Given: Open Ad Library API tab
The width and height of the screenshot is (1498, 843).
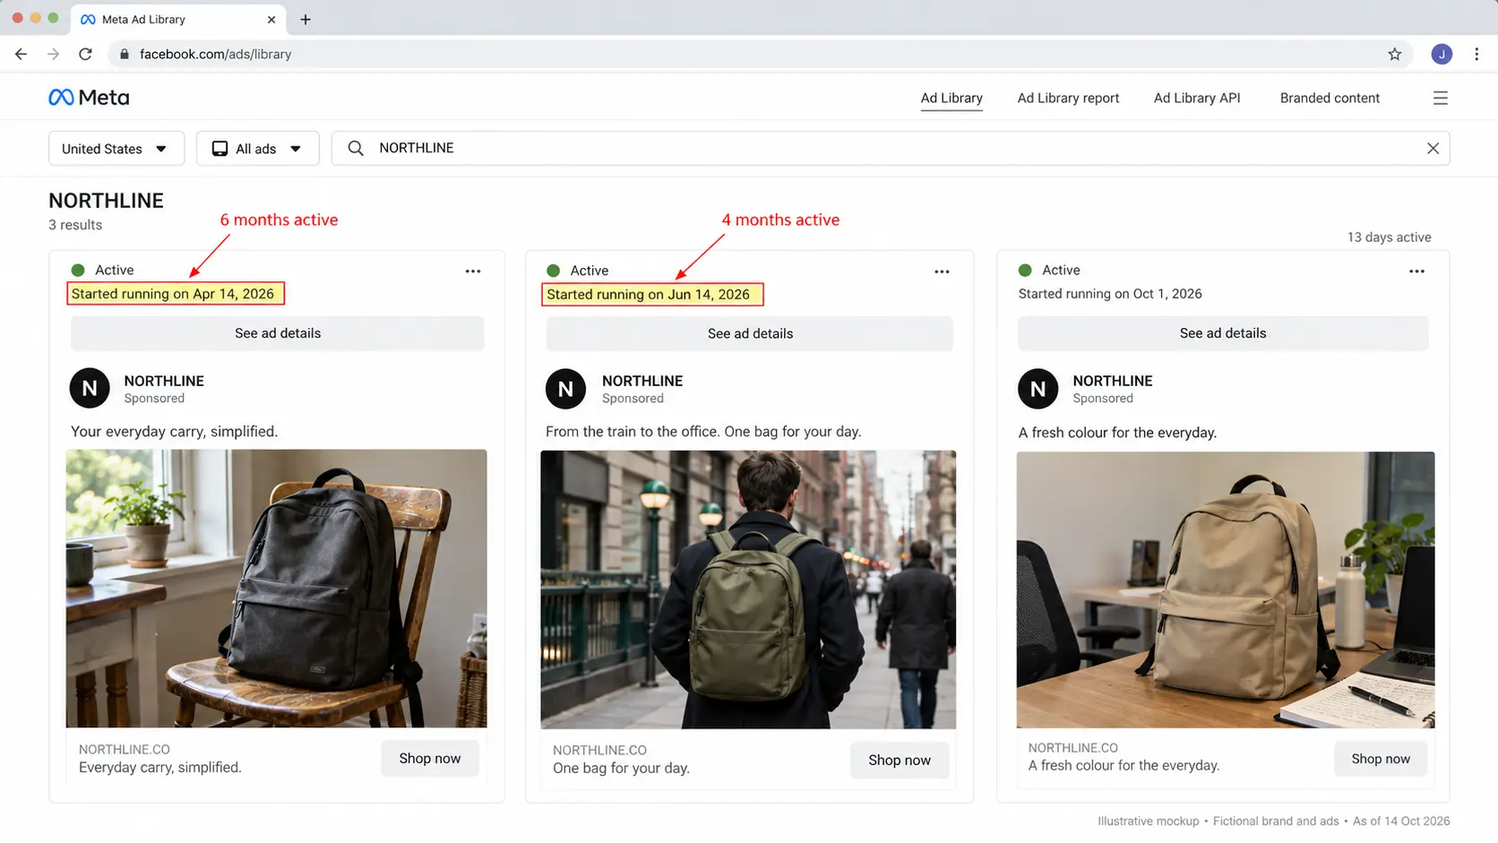Looking at the screenshot, I should pyautogui.click(x=1197, y=99).
